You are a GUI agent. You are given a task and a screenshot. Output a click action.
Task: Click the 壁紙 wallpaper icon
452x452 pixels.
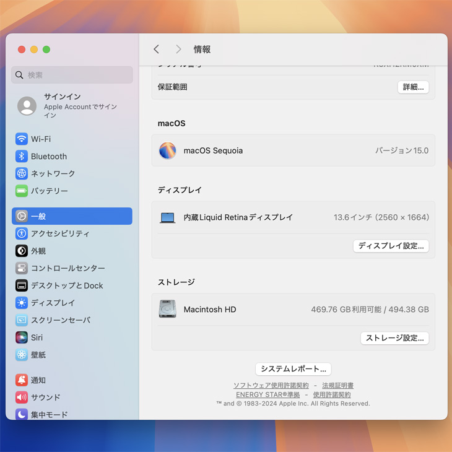pyautogui.click(x=22, y=355)
